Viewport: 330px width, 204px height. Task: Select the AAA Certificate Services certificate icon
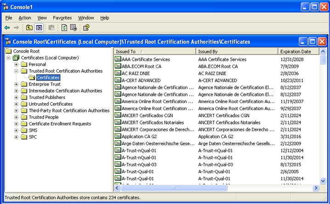click(118, 59)
